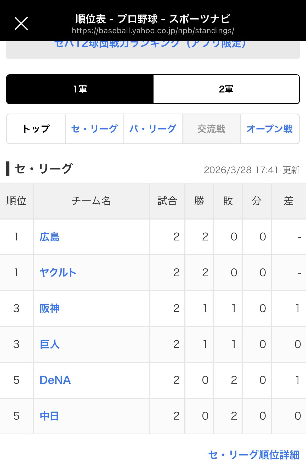
Task: Open the 中日 team link
Action: [49, 416]
